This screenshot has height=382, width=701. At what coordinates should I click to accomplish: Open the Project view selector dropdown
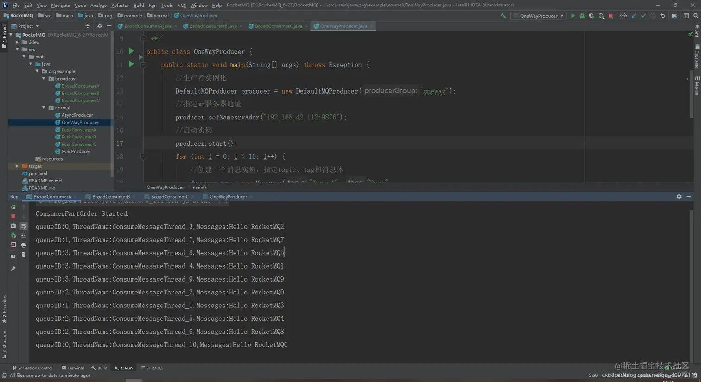(x=25, y=26)
